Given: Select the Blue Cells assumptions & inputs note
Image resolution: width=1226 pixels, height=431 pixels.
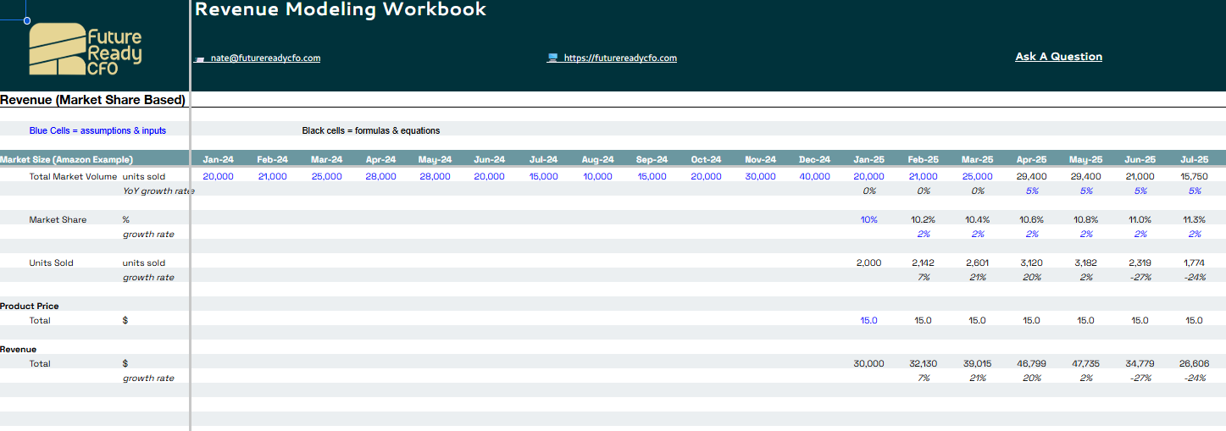Looking at the screenshot, I should (97, 130).
